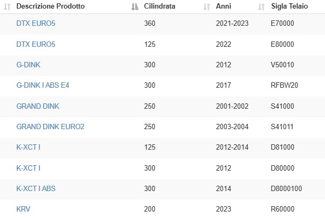Open the DTX EURO5 360 link
The height and width of the screenshot is (218, 325).
36,23
